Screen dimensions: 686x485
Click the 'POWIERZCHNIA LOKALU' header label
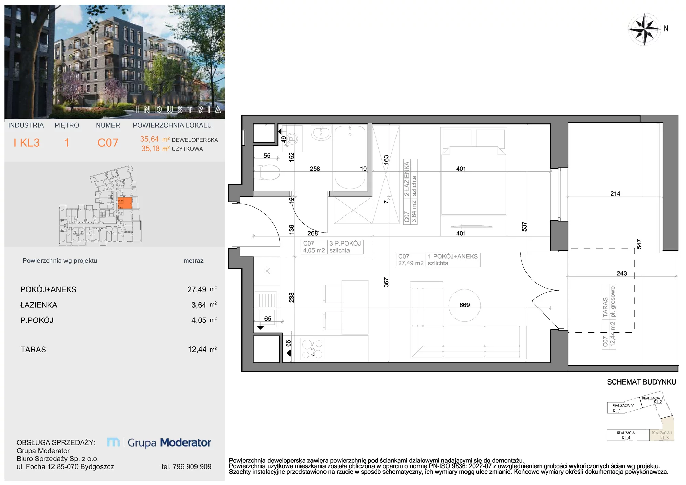click(x=172, y=126)
